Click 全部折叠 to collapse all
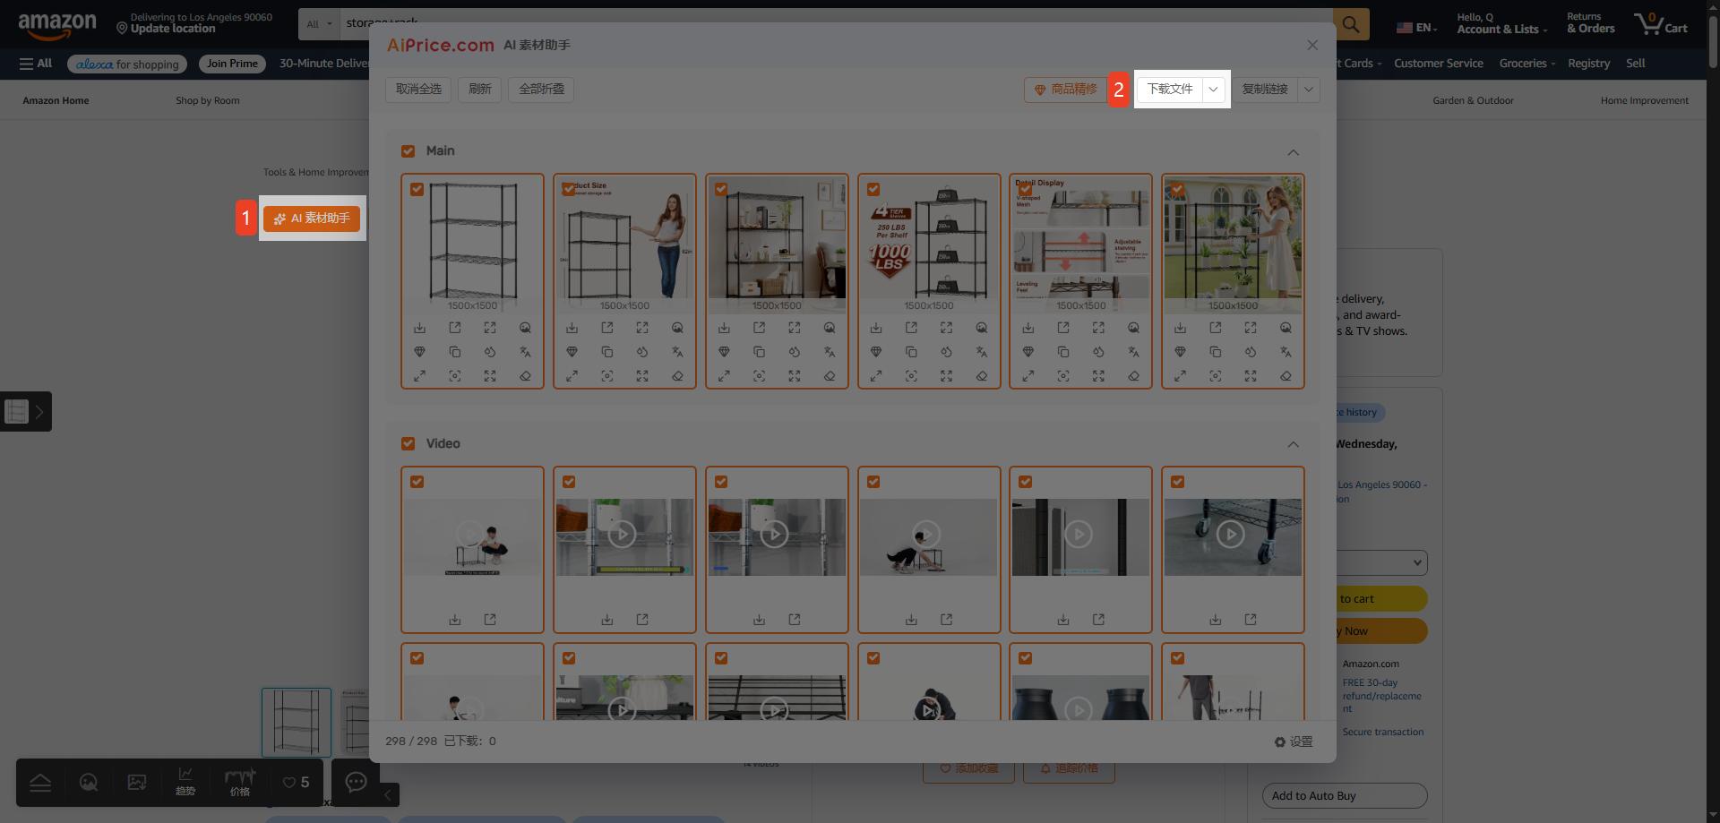This screenshot has width=1720, height=823. point(542,90)
